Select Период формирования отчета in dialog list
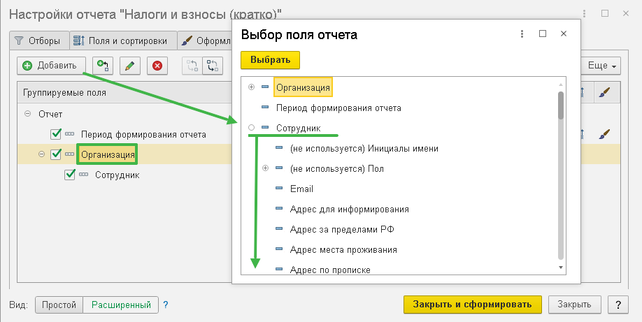The height and width of the screenshot is (322, 642). pyautogui.click(x=338, y=108)
